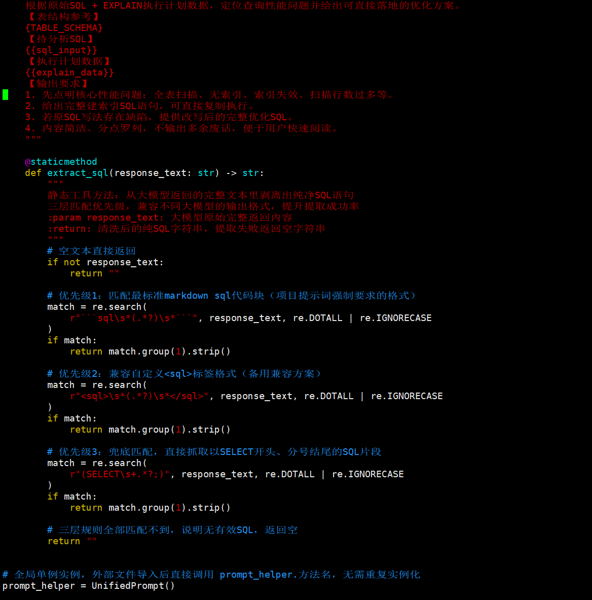Click the regex string containing ```sql
Image resolution: width=592 pixels, height=600 pixels.
[x=134, y=318]
